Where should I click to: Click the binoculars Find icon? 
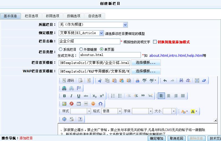(181, 81)
